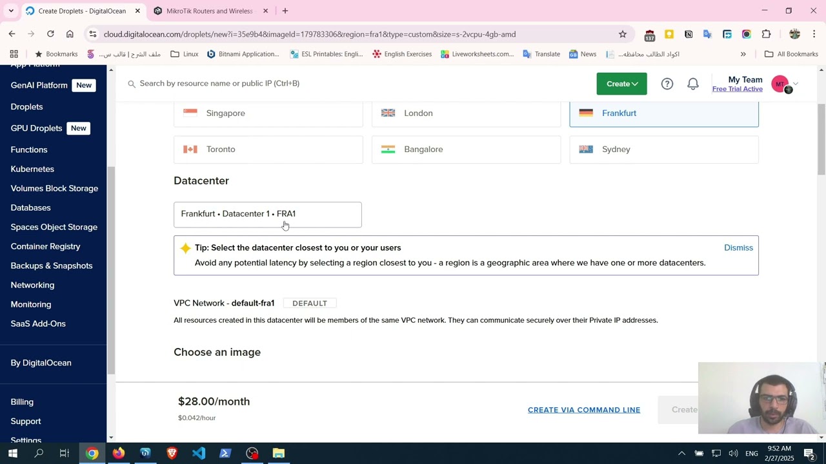Click the page vertical scrollbar

pos(821,139)
